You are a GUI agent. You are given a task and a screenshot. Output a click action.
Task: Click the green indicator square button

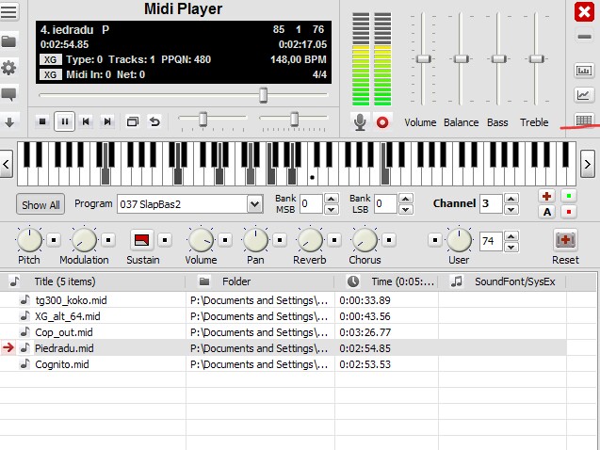pos(569,196)
